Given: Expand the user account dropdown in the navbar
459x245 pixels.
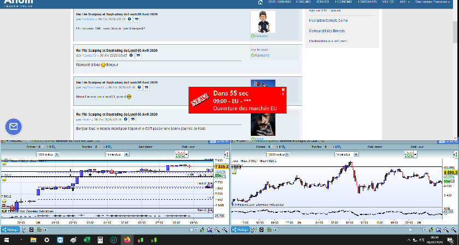Looking at the screenshot, I should click(x=432, y=2).
